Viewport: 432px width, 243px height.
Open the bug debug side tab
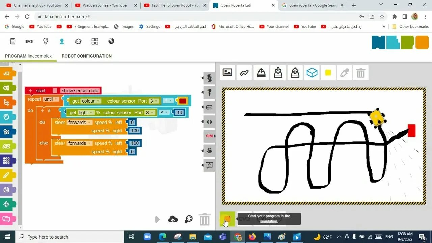click(209, 151)
